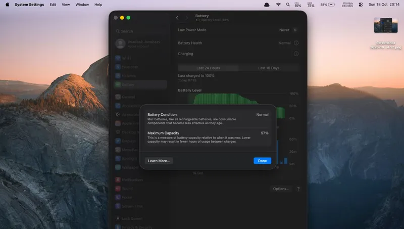Click the Battery Level chart heading
404x229 pixels.
coord(190,90)
